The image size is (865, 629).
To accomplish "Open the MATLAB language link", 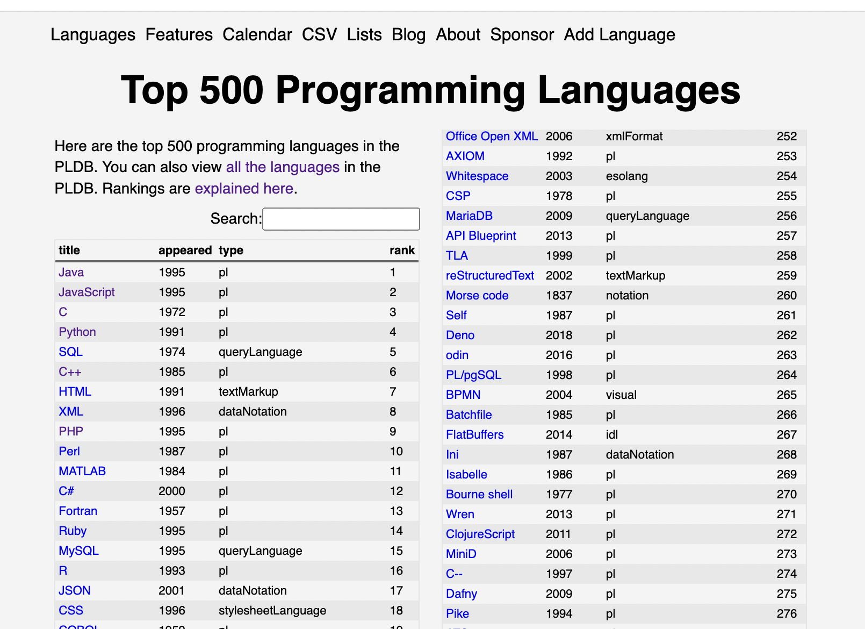I will tap(82, 471).
